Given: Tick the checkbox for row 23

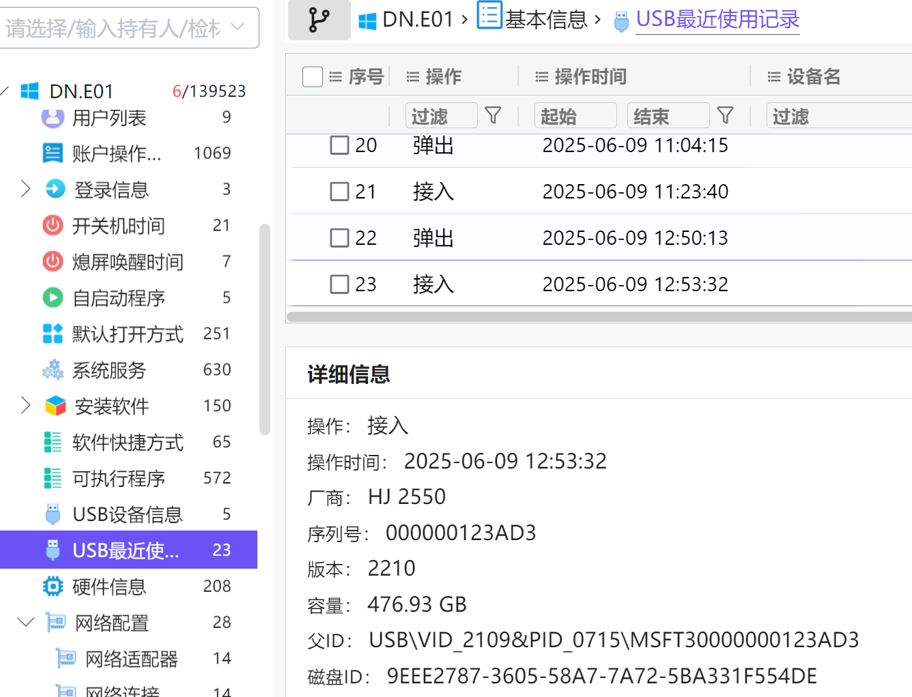Looking at the screenshot, I should point(339,284).
